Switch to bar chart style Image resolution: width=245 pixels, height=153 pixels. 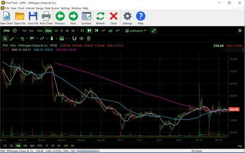[82, 31]
